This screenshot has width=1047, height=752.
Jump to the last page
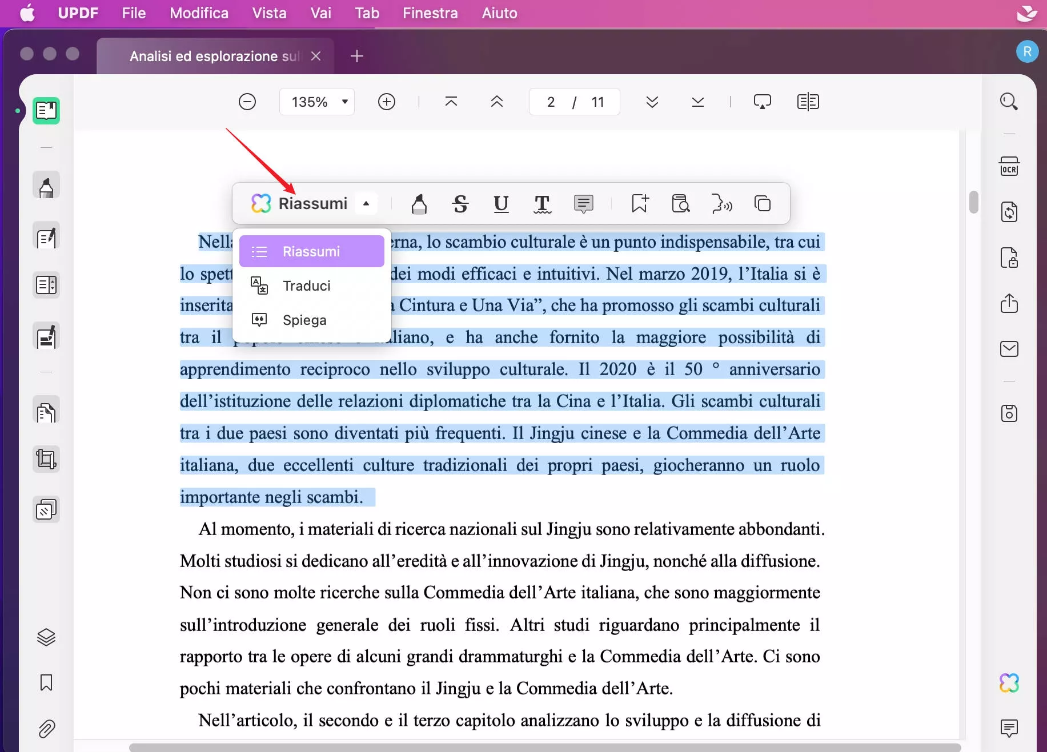[697, 102]
